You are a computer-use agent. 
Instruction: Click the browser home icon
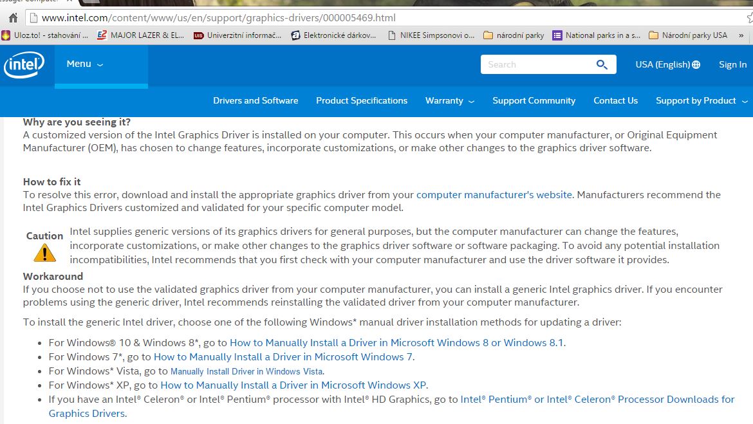coord(12,18)
